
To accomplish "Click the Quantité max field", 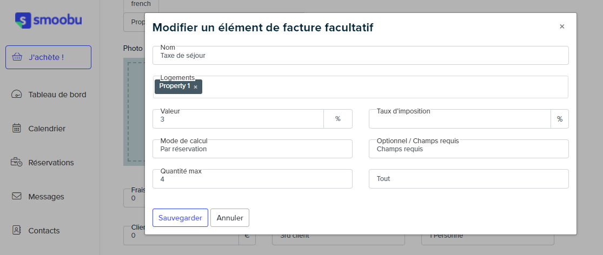I will (252, 179).
